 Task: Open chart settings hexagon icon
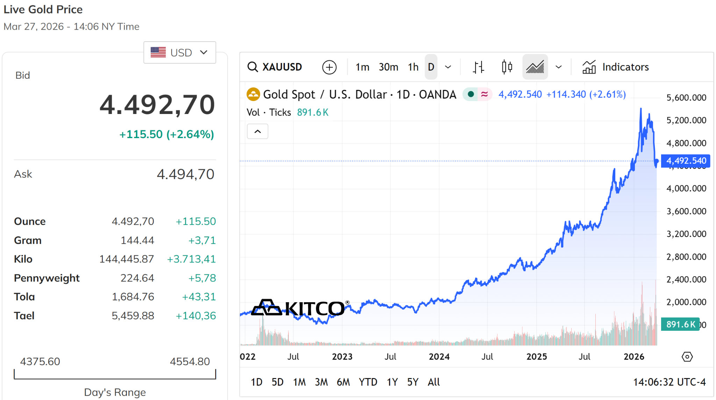pyautogui.click(x=687, y=357)
